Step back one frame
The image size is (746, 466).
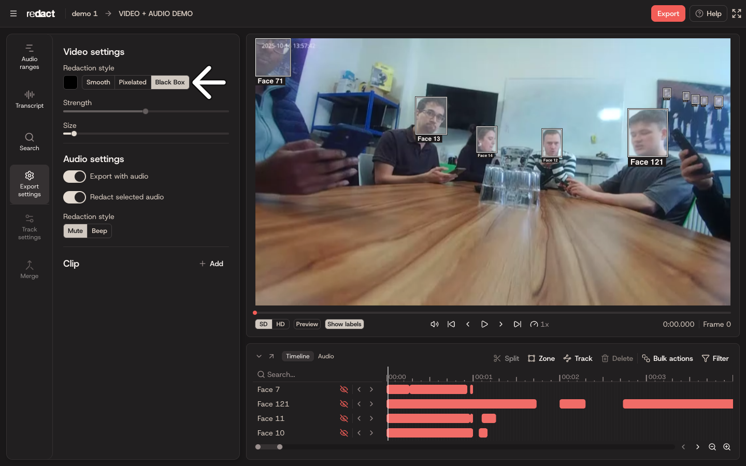468,324
